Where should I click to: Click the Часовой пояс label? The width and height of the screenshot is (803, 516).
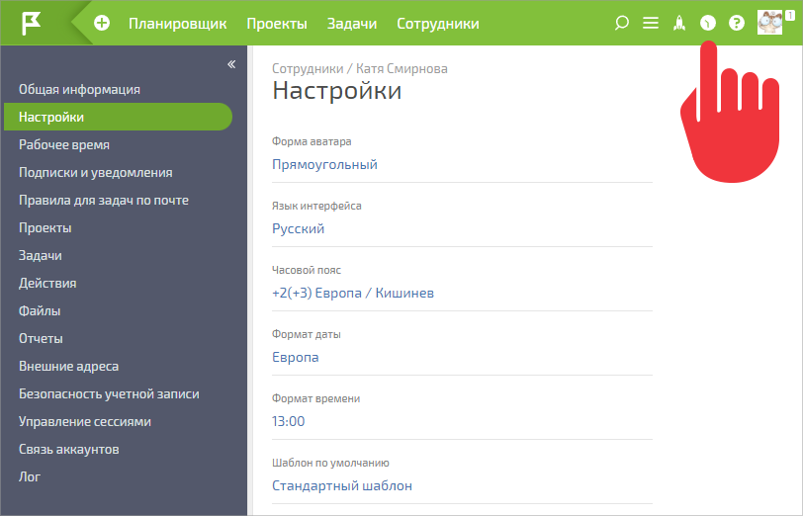tap(307, 270)
